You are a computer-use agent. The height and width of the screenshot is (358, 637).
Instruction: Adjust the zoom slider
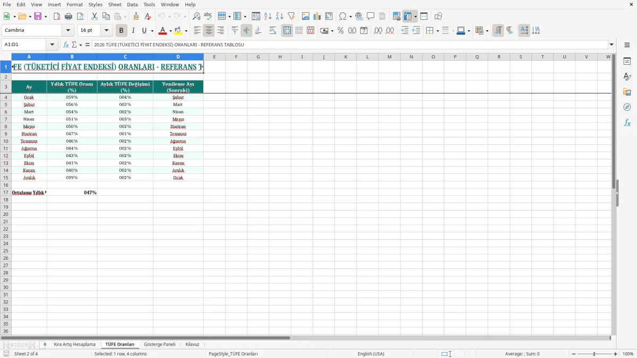tap(594, 354)
